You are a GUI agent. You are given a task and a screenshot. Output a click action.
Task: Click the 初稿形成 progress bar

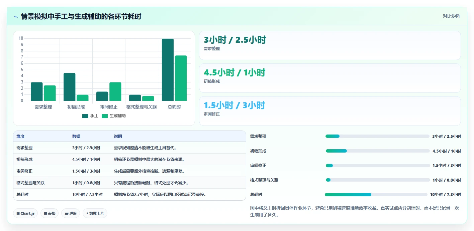pyautogui.click(x=377, y=151)
